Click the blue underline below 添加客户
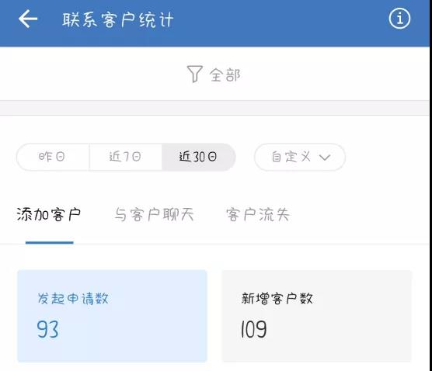 click(49, 242)
